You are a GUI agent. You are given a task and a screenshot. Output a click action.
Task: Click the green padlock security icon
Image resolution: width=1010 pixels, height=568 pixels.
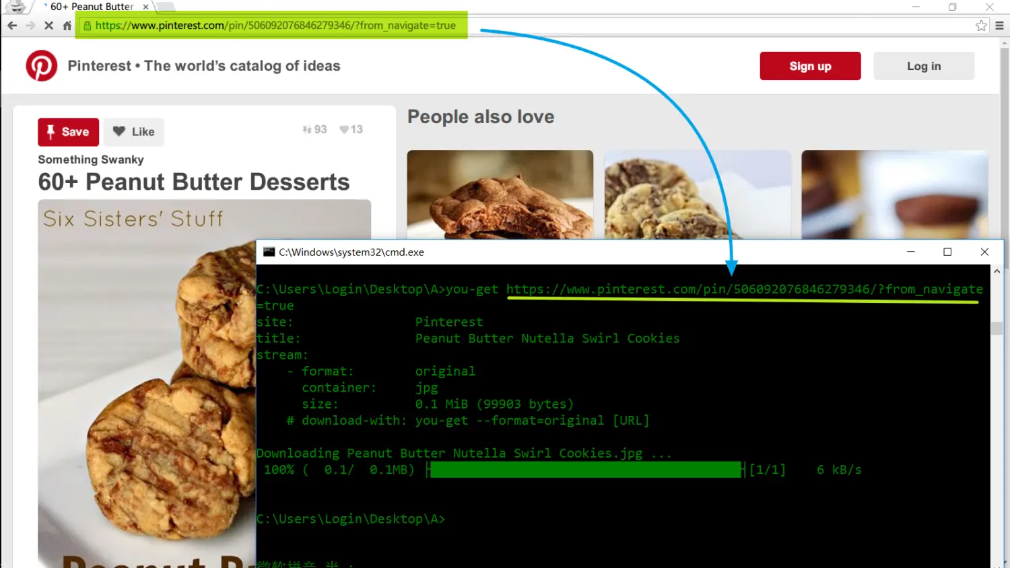[87, 26]
